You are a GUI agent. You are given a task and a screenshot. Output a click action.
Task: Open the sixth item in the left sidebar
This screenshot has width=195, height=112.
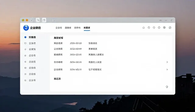(x=30, y=68)
